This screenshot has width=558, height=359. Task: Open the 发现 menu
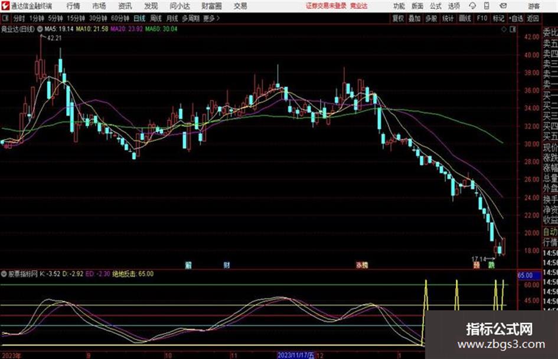pos(151,6)
